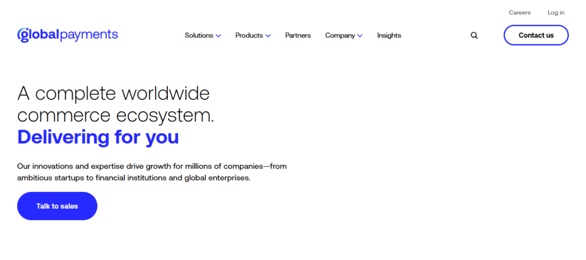Click the 'A complete worldwide' heading text
The width and height of the screenshot is (586, 260).
114,93
